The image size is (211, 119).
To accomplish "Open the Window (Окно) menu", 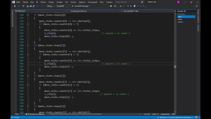I will (102, 2).
